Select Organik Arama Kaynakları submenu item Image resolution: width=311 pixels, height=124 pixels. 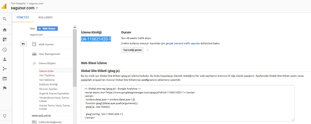[x=54, y=93]
